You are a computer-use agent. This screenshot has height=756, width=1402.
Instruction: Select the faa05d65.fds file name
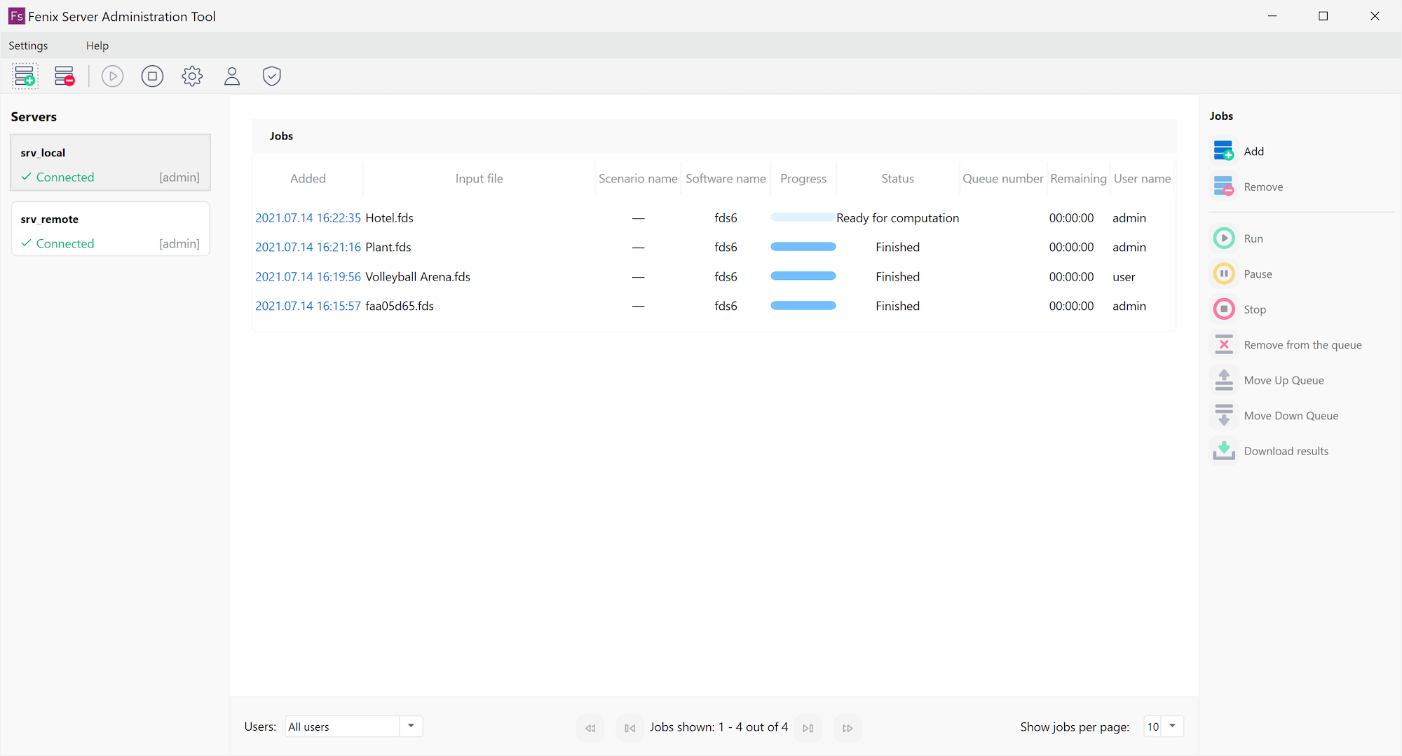(x=400, y=306)
